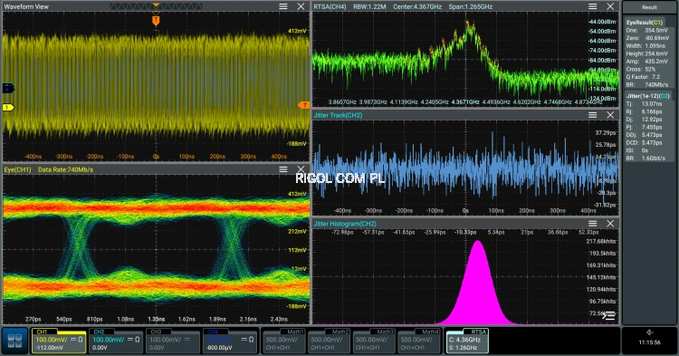This screenshot has height=356, width=679.
Task: Close the Eye(CH1) diagram panel
Action: click(301, 169)
